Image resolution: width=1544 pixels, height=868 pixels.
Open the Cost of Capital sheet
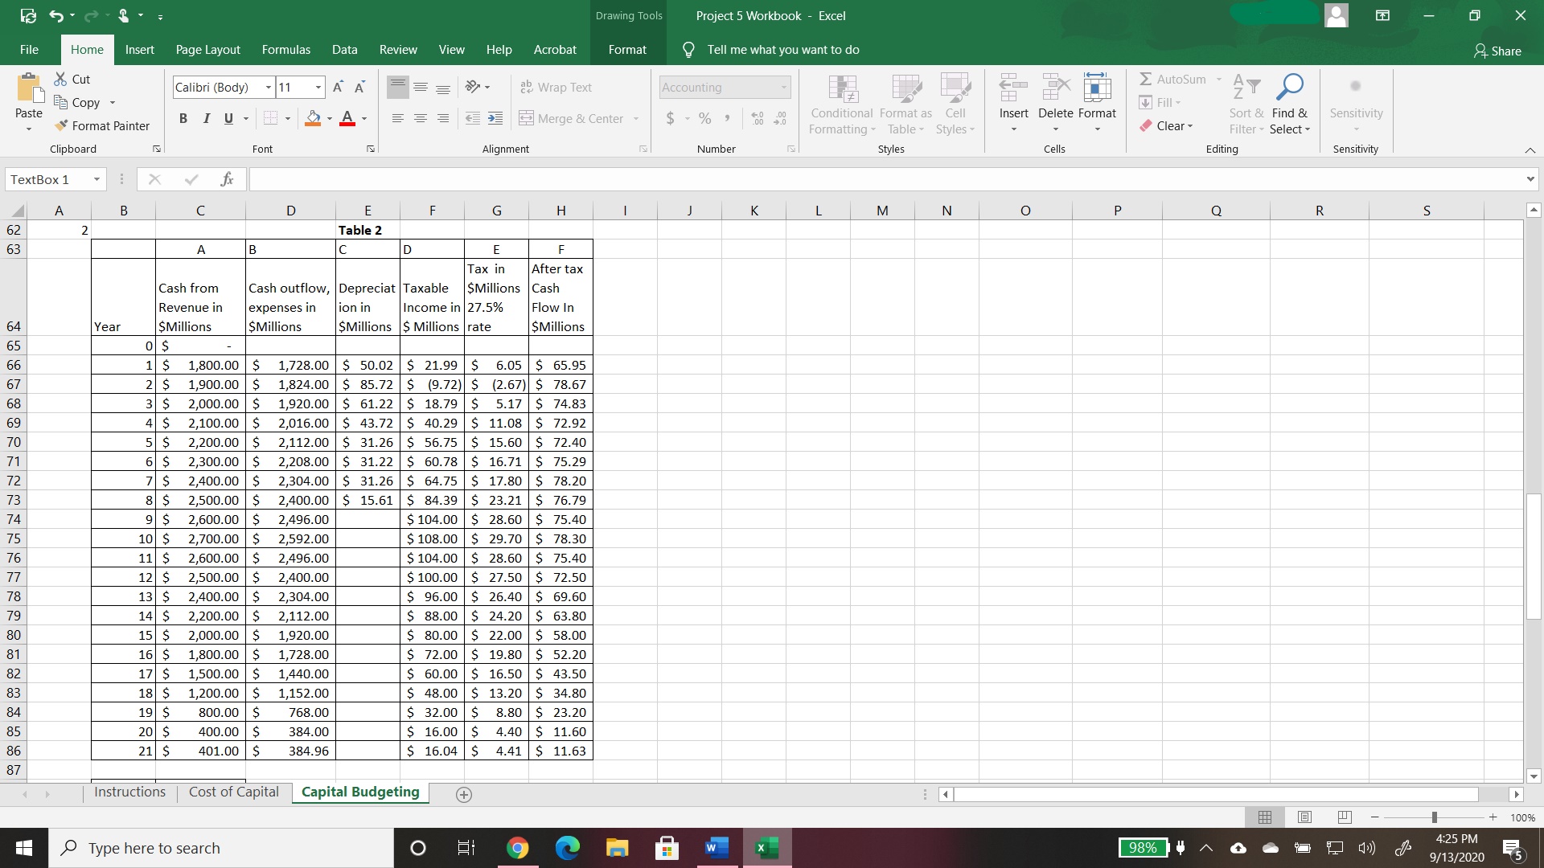[x=233, y=792]
